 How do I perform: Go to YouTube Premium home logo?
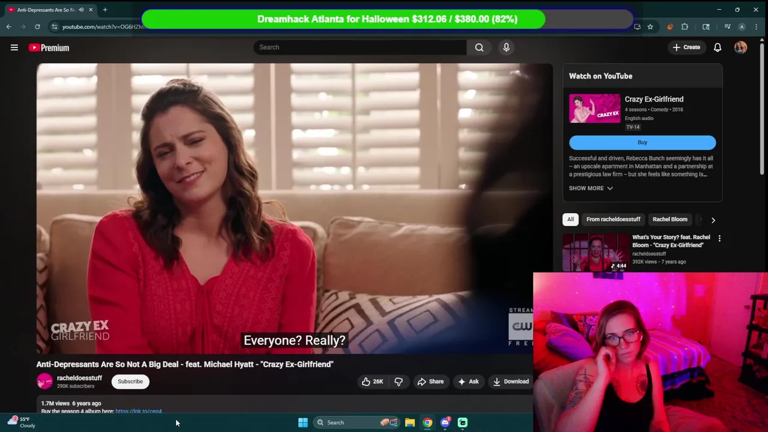[49, 47]
